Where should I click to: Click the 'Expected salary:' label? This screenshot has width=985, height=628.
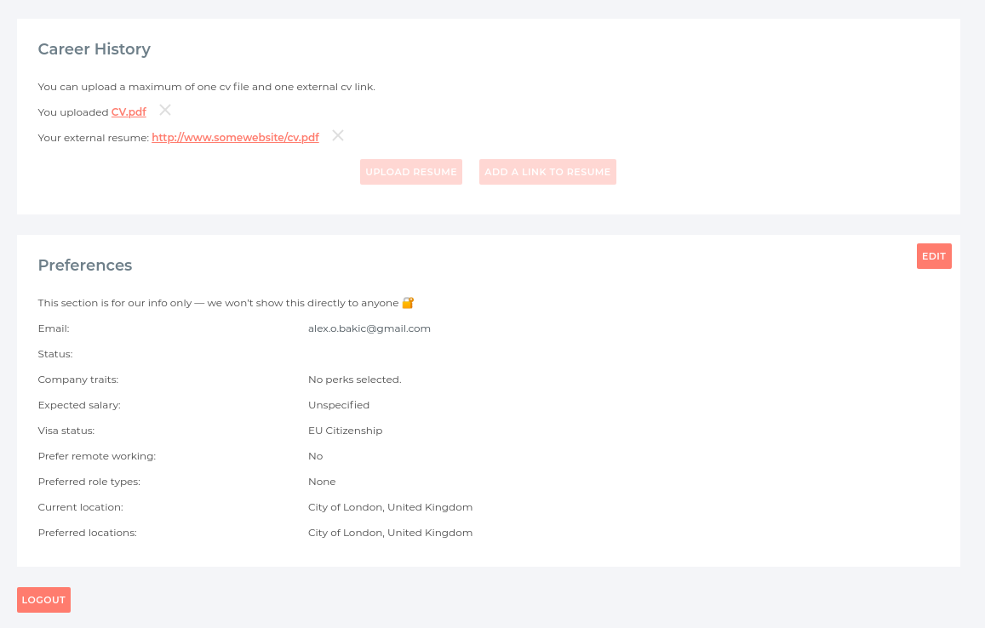click(79, 405)
